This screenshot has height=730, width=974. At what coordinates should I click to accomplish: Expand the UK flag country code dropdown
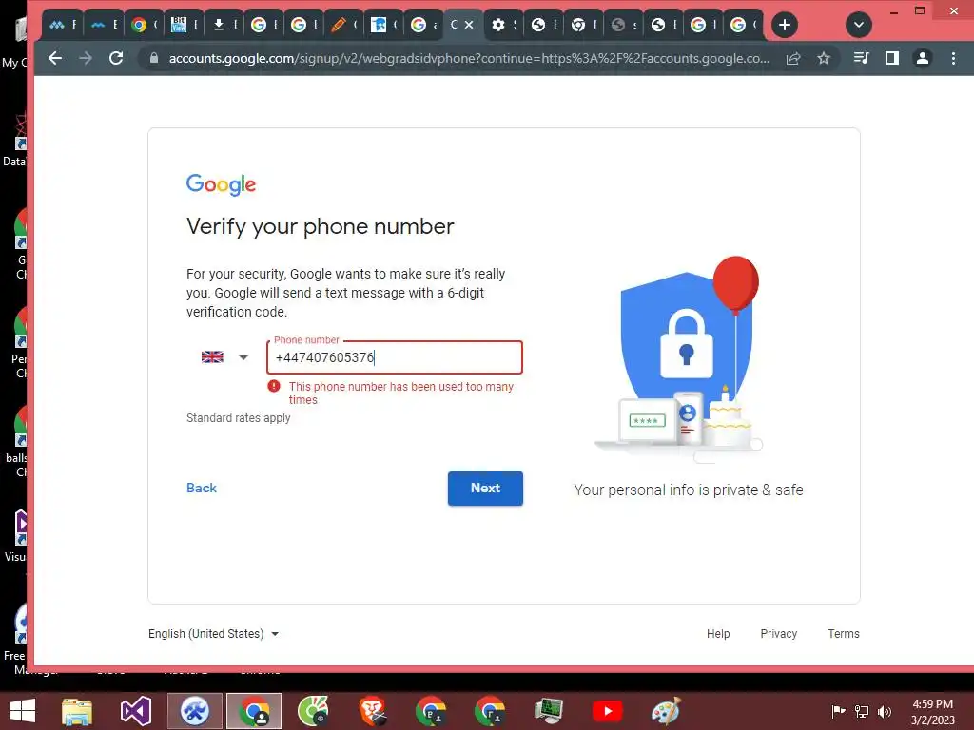pyautogui.click(x=224, y=357)
